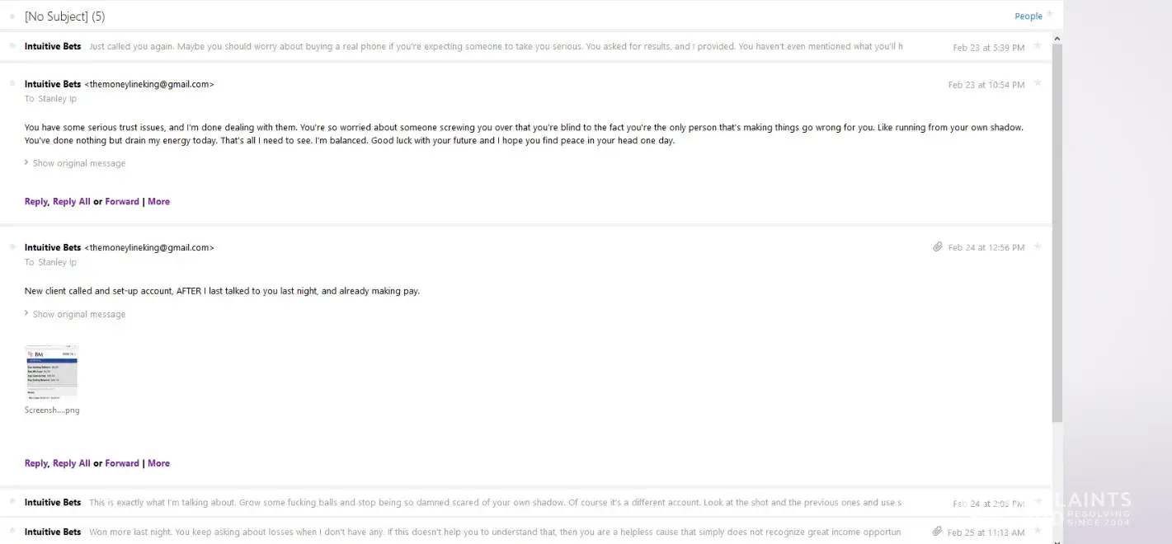Image resolution: width=1172 pixels, height=544 pixels.
Task: Star the Feb 25 11:13 AM message
Action: pyautogui.click(x=1038, y=532)
